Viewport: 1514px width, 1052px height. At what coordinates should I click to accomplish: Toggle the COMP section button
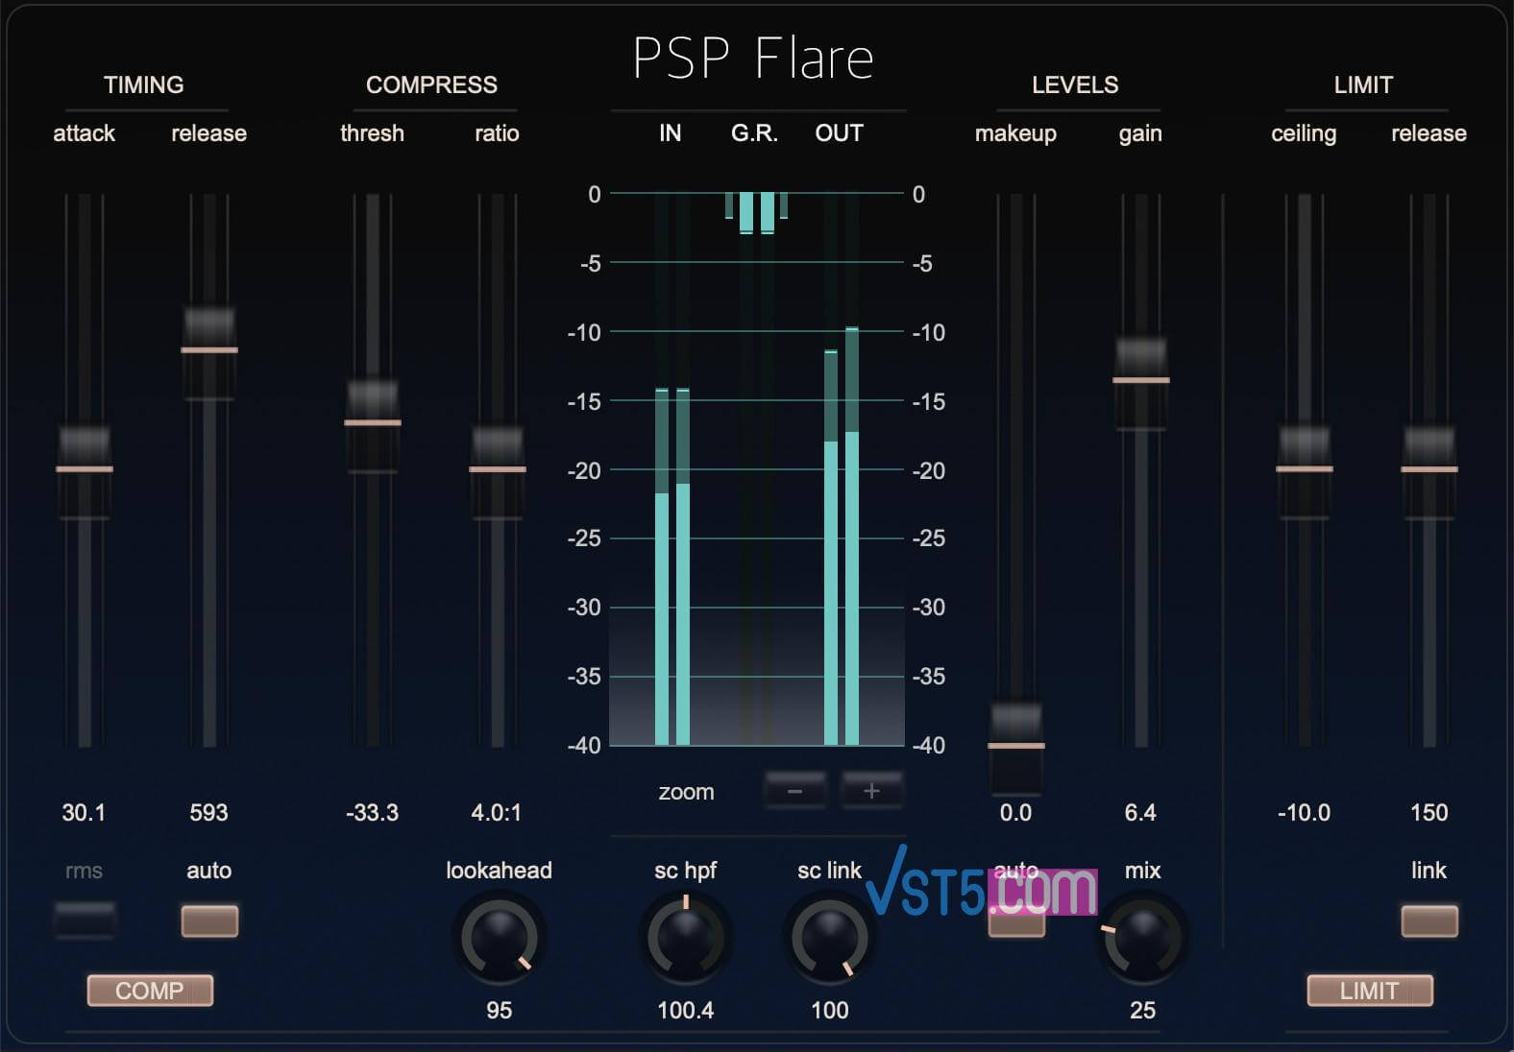[150, 991]
